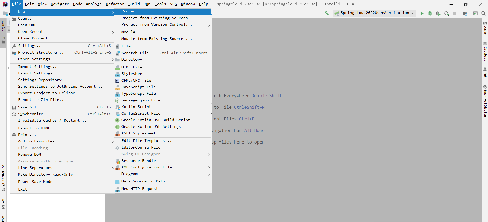The height and width of the screenshot is (222, 488).
Task: Create a new Directory
Action: coord(163,59)
